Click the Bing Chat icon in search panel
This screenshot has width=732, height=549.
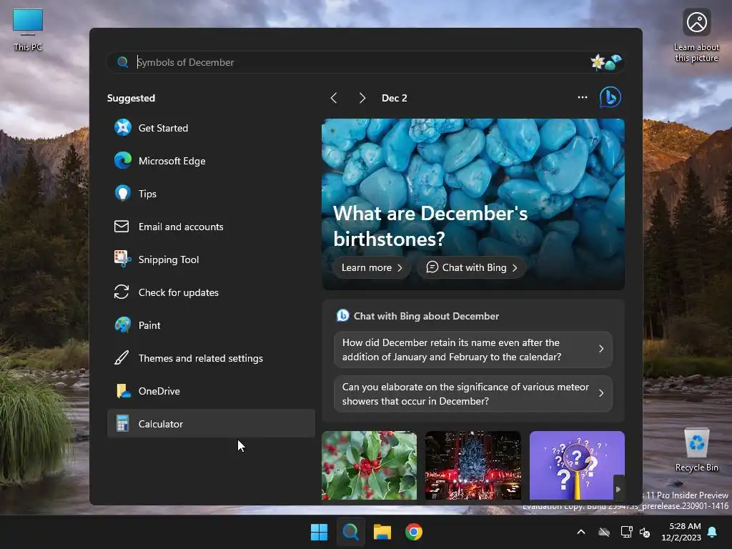610,97
